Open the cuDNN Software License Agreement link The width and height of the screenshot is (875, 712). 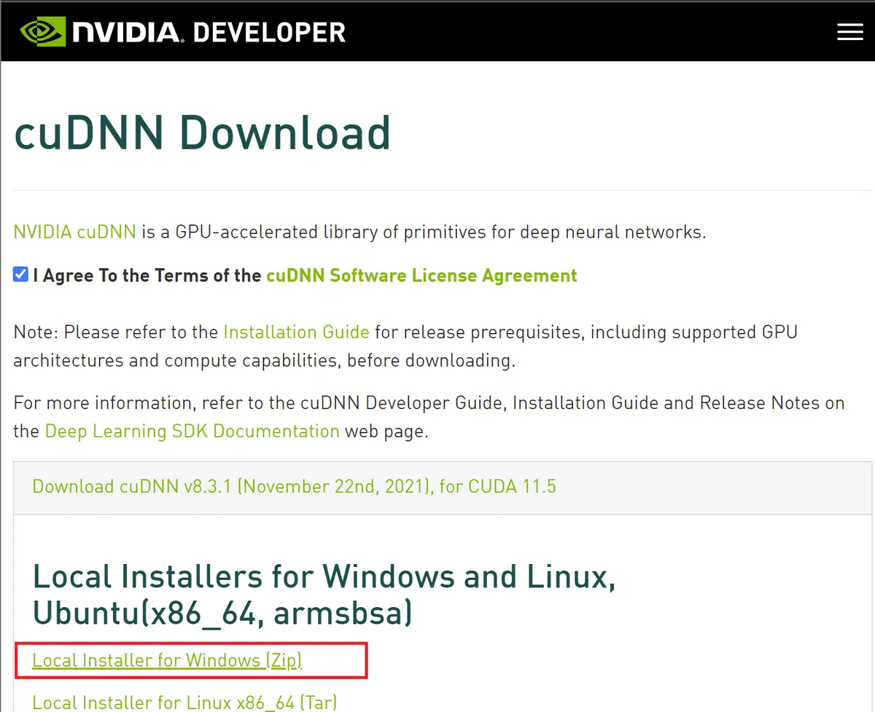[421, 275]
